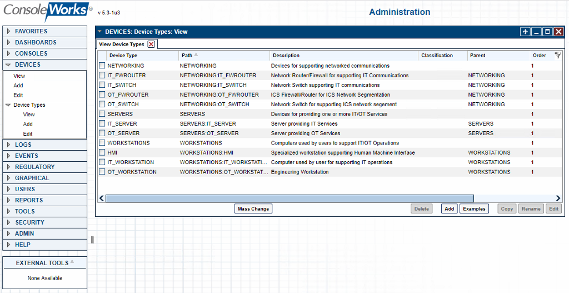The height and width of the screenshot is (293, 569).
Task: Open View under Device Types submenu
Action: click(x=29, y=115)
